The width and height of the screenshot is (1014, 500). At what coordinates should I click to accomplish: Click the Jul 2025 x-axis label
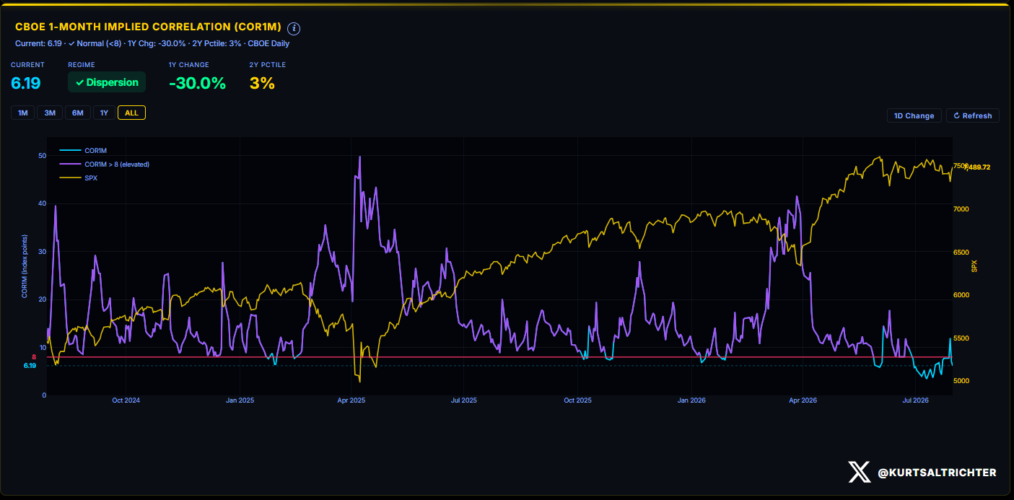(x=463, y=400)
